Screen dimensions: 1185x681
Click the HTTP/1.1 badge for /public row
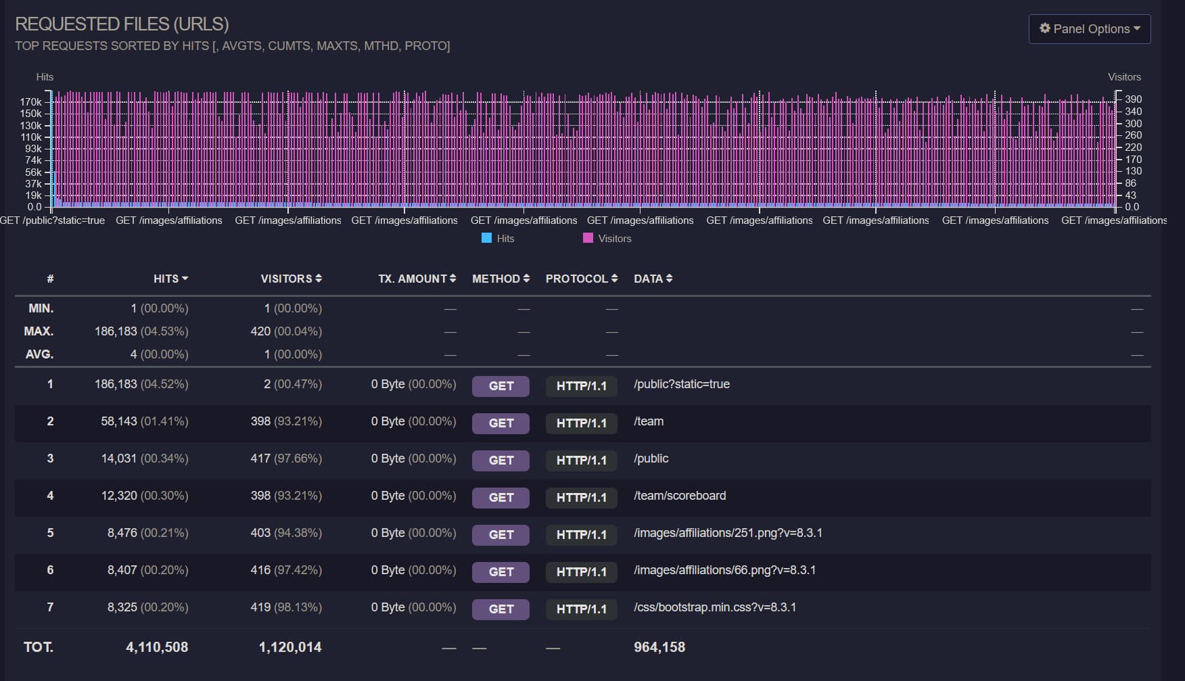pos(581,461)
